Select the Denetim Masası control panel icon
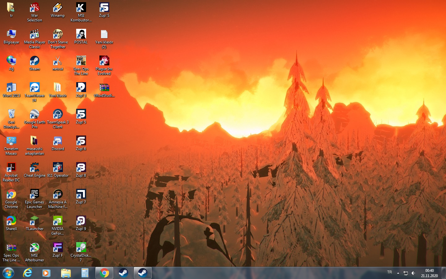 click(11, 146)
